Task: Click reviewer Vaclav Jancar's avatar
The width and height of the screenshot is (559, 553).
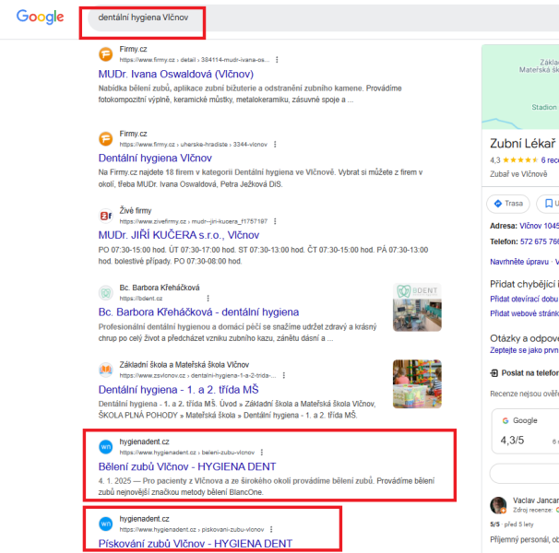Action: tap(498, 505)
